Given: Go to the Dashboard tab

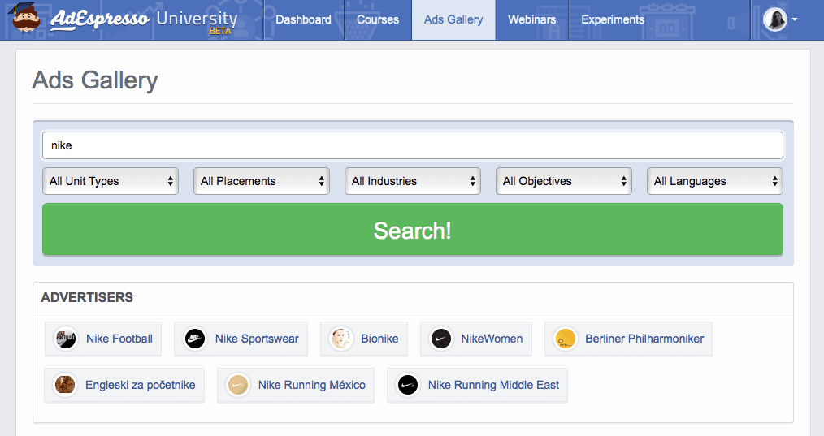Looking at the screenshot, I should click(x=303, y=19).
